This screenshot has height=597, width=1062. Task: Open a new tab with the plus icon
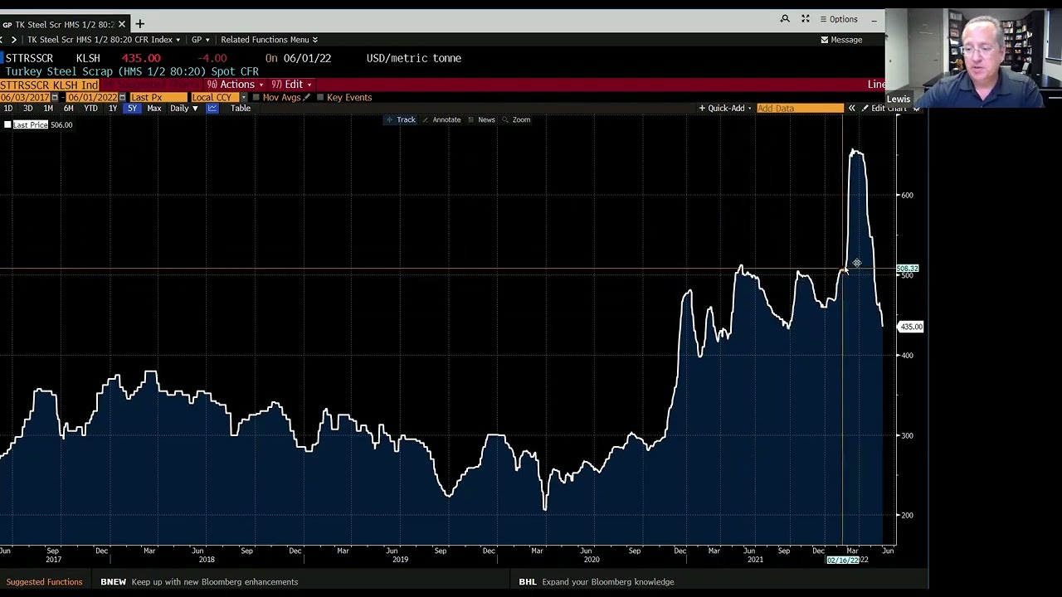click(x=139, y=24)
